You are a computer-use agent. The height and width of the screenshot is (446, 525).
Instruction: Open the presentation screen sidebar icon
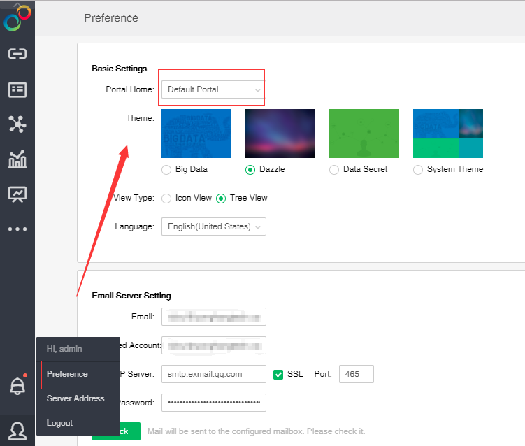tap(17, 194)
